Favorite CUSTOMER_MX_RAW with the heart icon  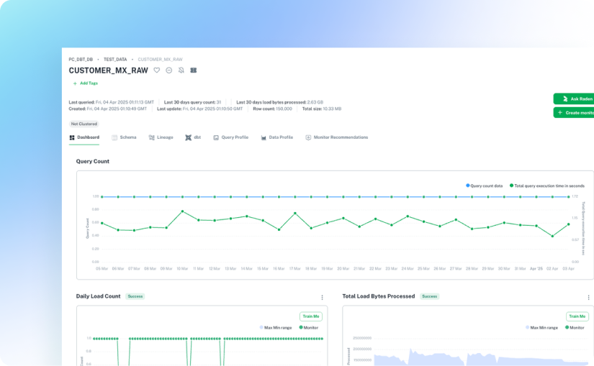tap(156, 70)
